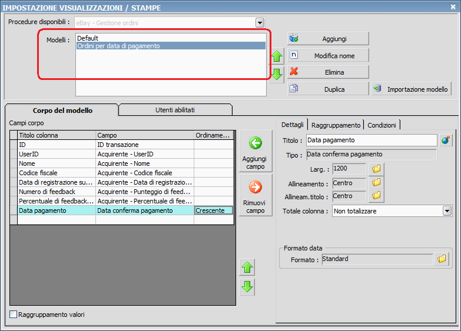Click the Elimina button with red X
The width and height of the screenshot is (461, 331).
[x=328, y=72]
